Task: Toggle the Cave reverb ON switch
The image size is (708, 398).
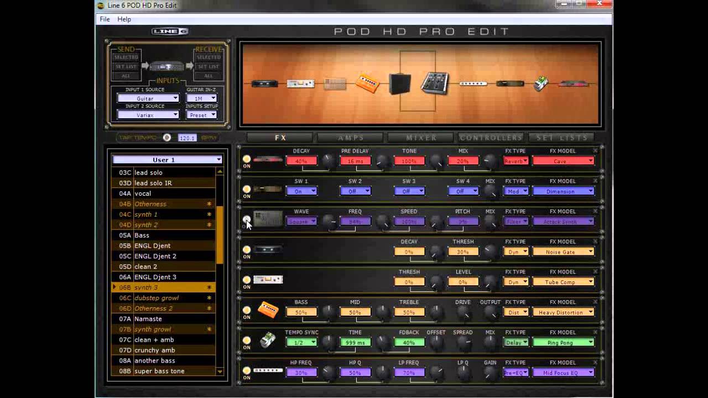Action: pyautogui.click(x=247, y=159)
